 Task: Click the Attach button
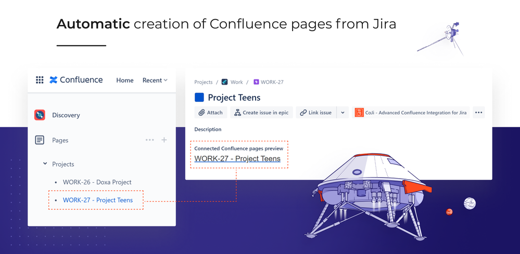pyautogui.click(x=211, y=112)
